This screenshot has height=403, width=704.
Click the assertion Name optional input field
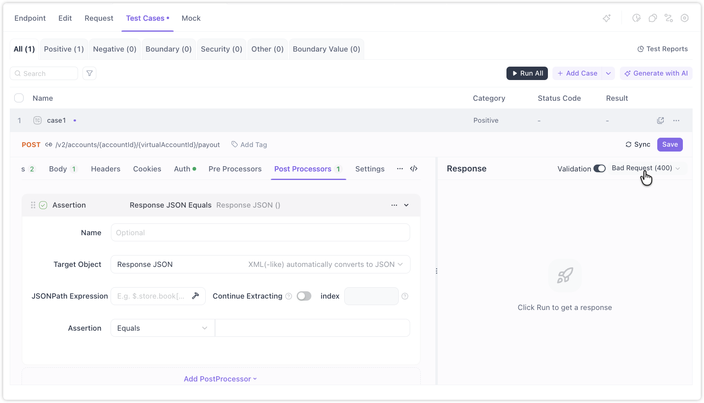(x=260, y=233)
